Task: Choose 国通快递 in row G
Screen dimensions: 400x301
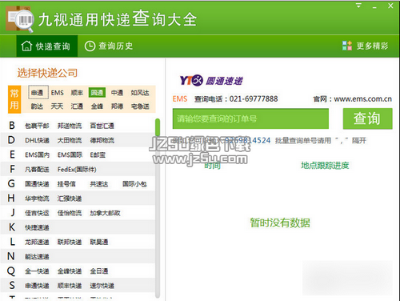Action: (37, 184)
